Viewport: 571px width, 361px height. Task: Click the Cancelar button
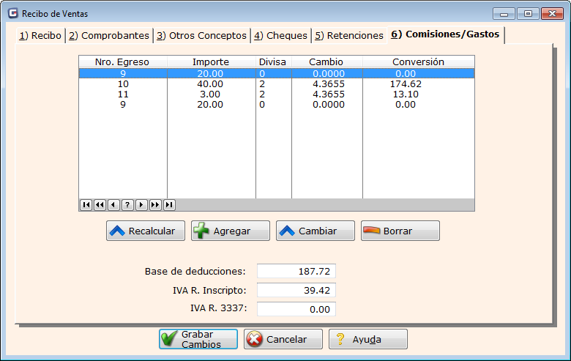[x=283, y=339]
